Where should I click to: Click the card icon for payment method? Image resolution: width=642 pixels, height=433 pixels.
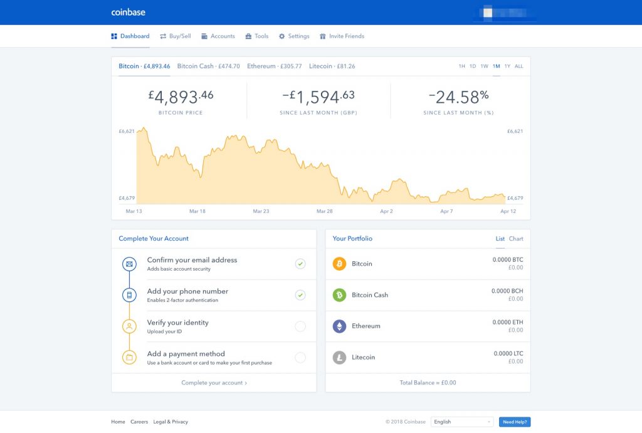click(x=129, y=357)
